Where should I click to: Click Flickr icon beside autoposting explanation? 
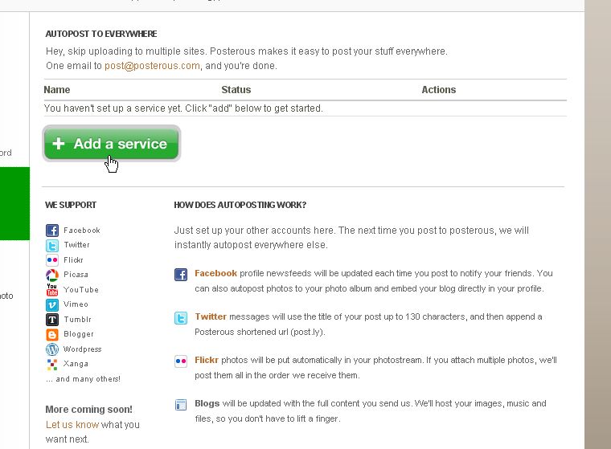pyautogui.click(x=181, y=361)
